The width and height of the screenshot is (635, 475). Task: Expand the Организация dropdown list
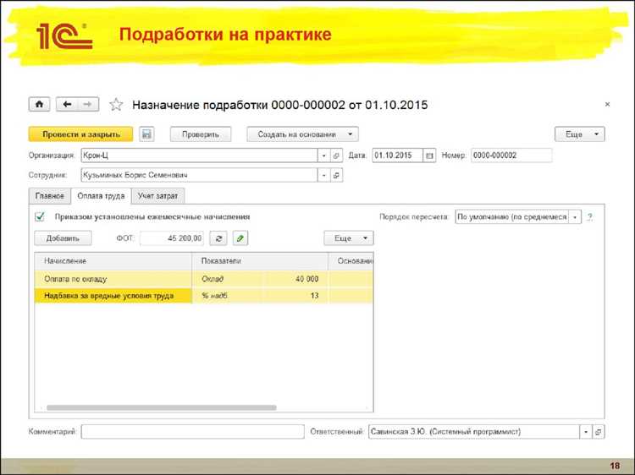click(x=323, y=156)
